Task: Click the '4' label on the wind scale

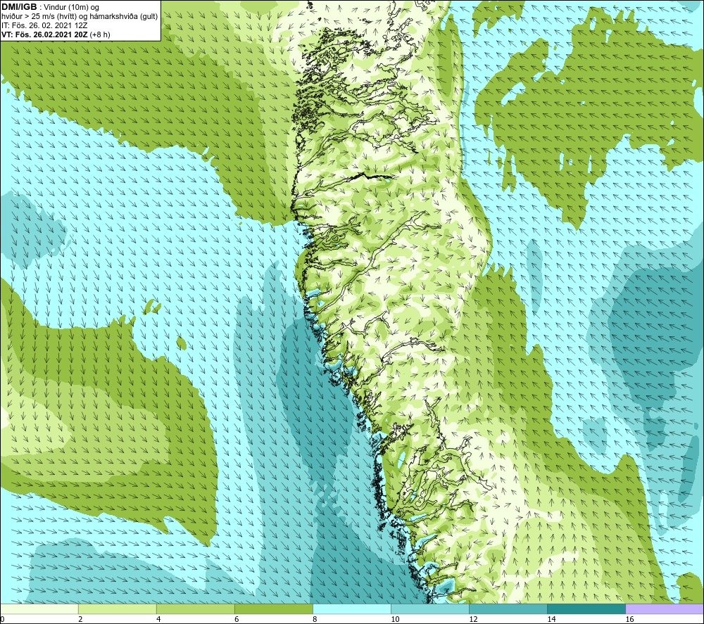Action: pos(158,620)
